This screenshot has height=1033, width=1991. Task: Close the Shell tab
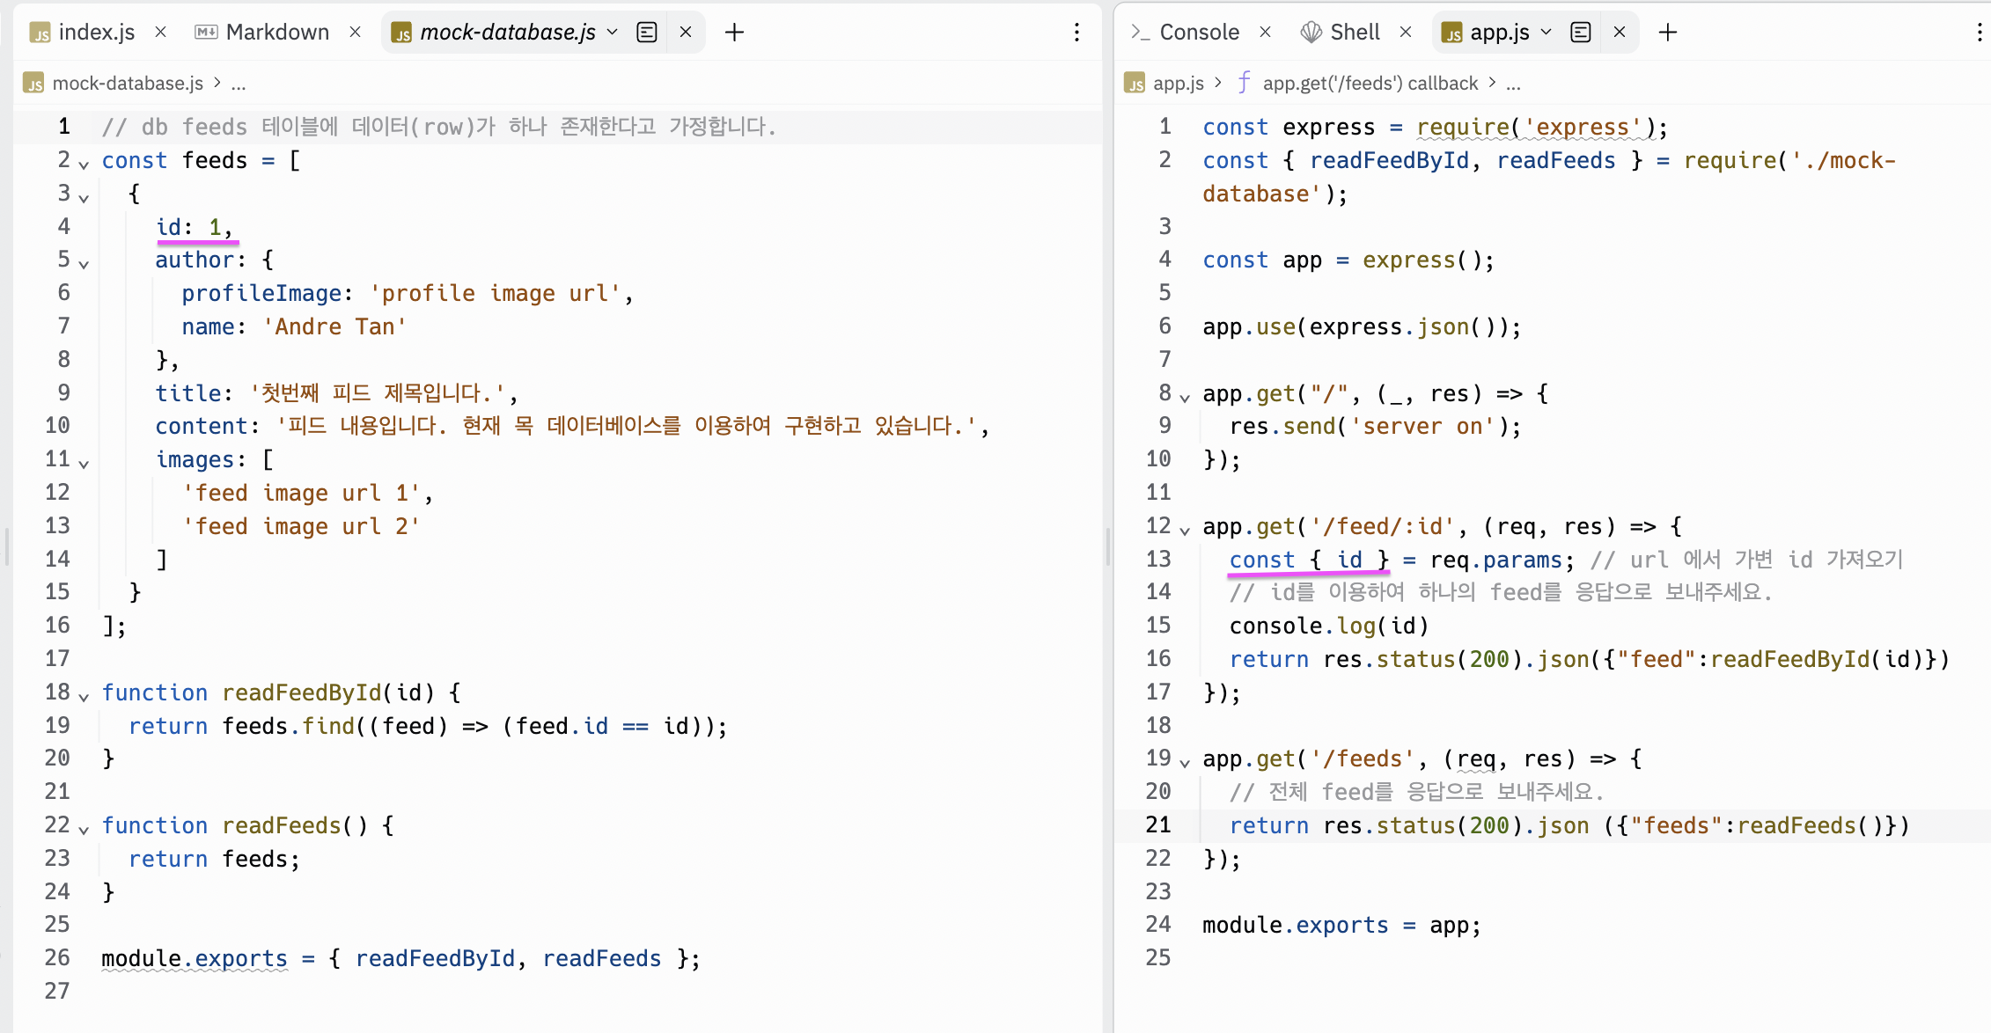1406,33
